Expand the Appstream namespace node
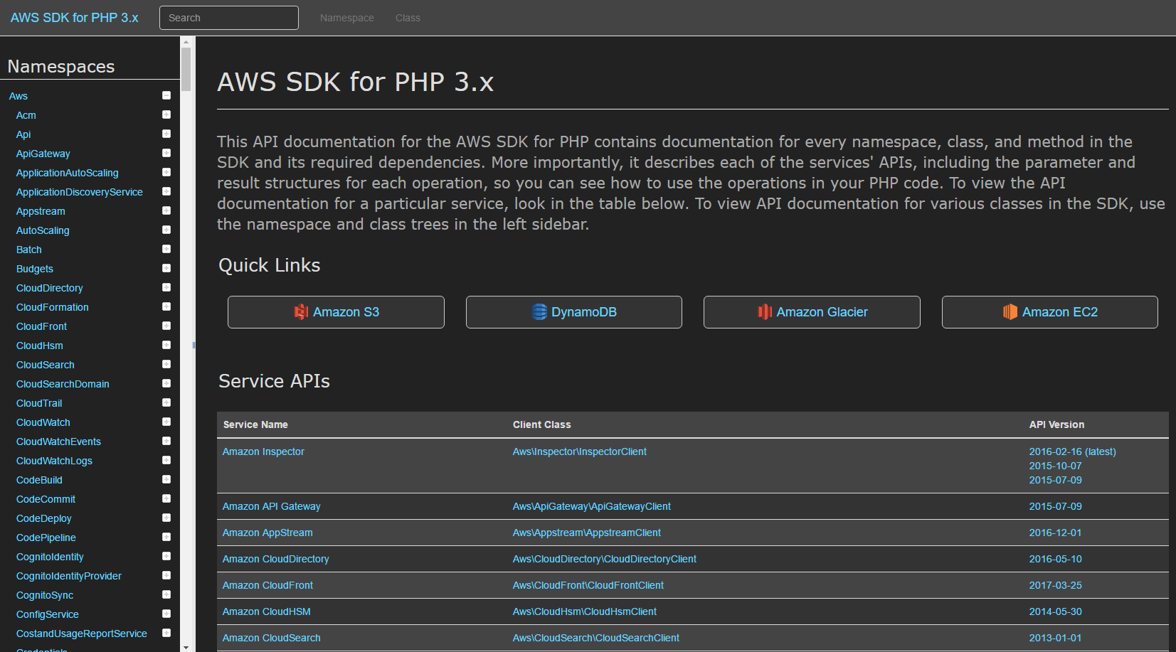Screen dimensions: 1176x652 click(166, 210)
